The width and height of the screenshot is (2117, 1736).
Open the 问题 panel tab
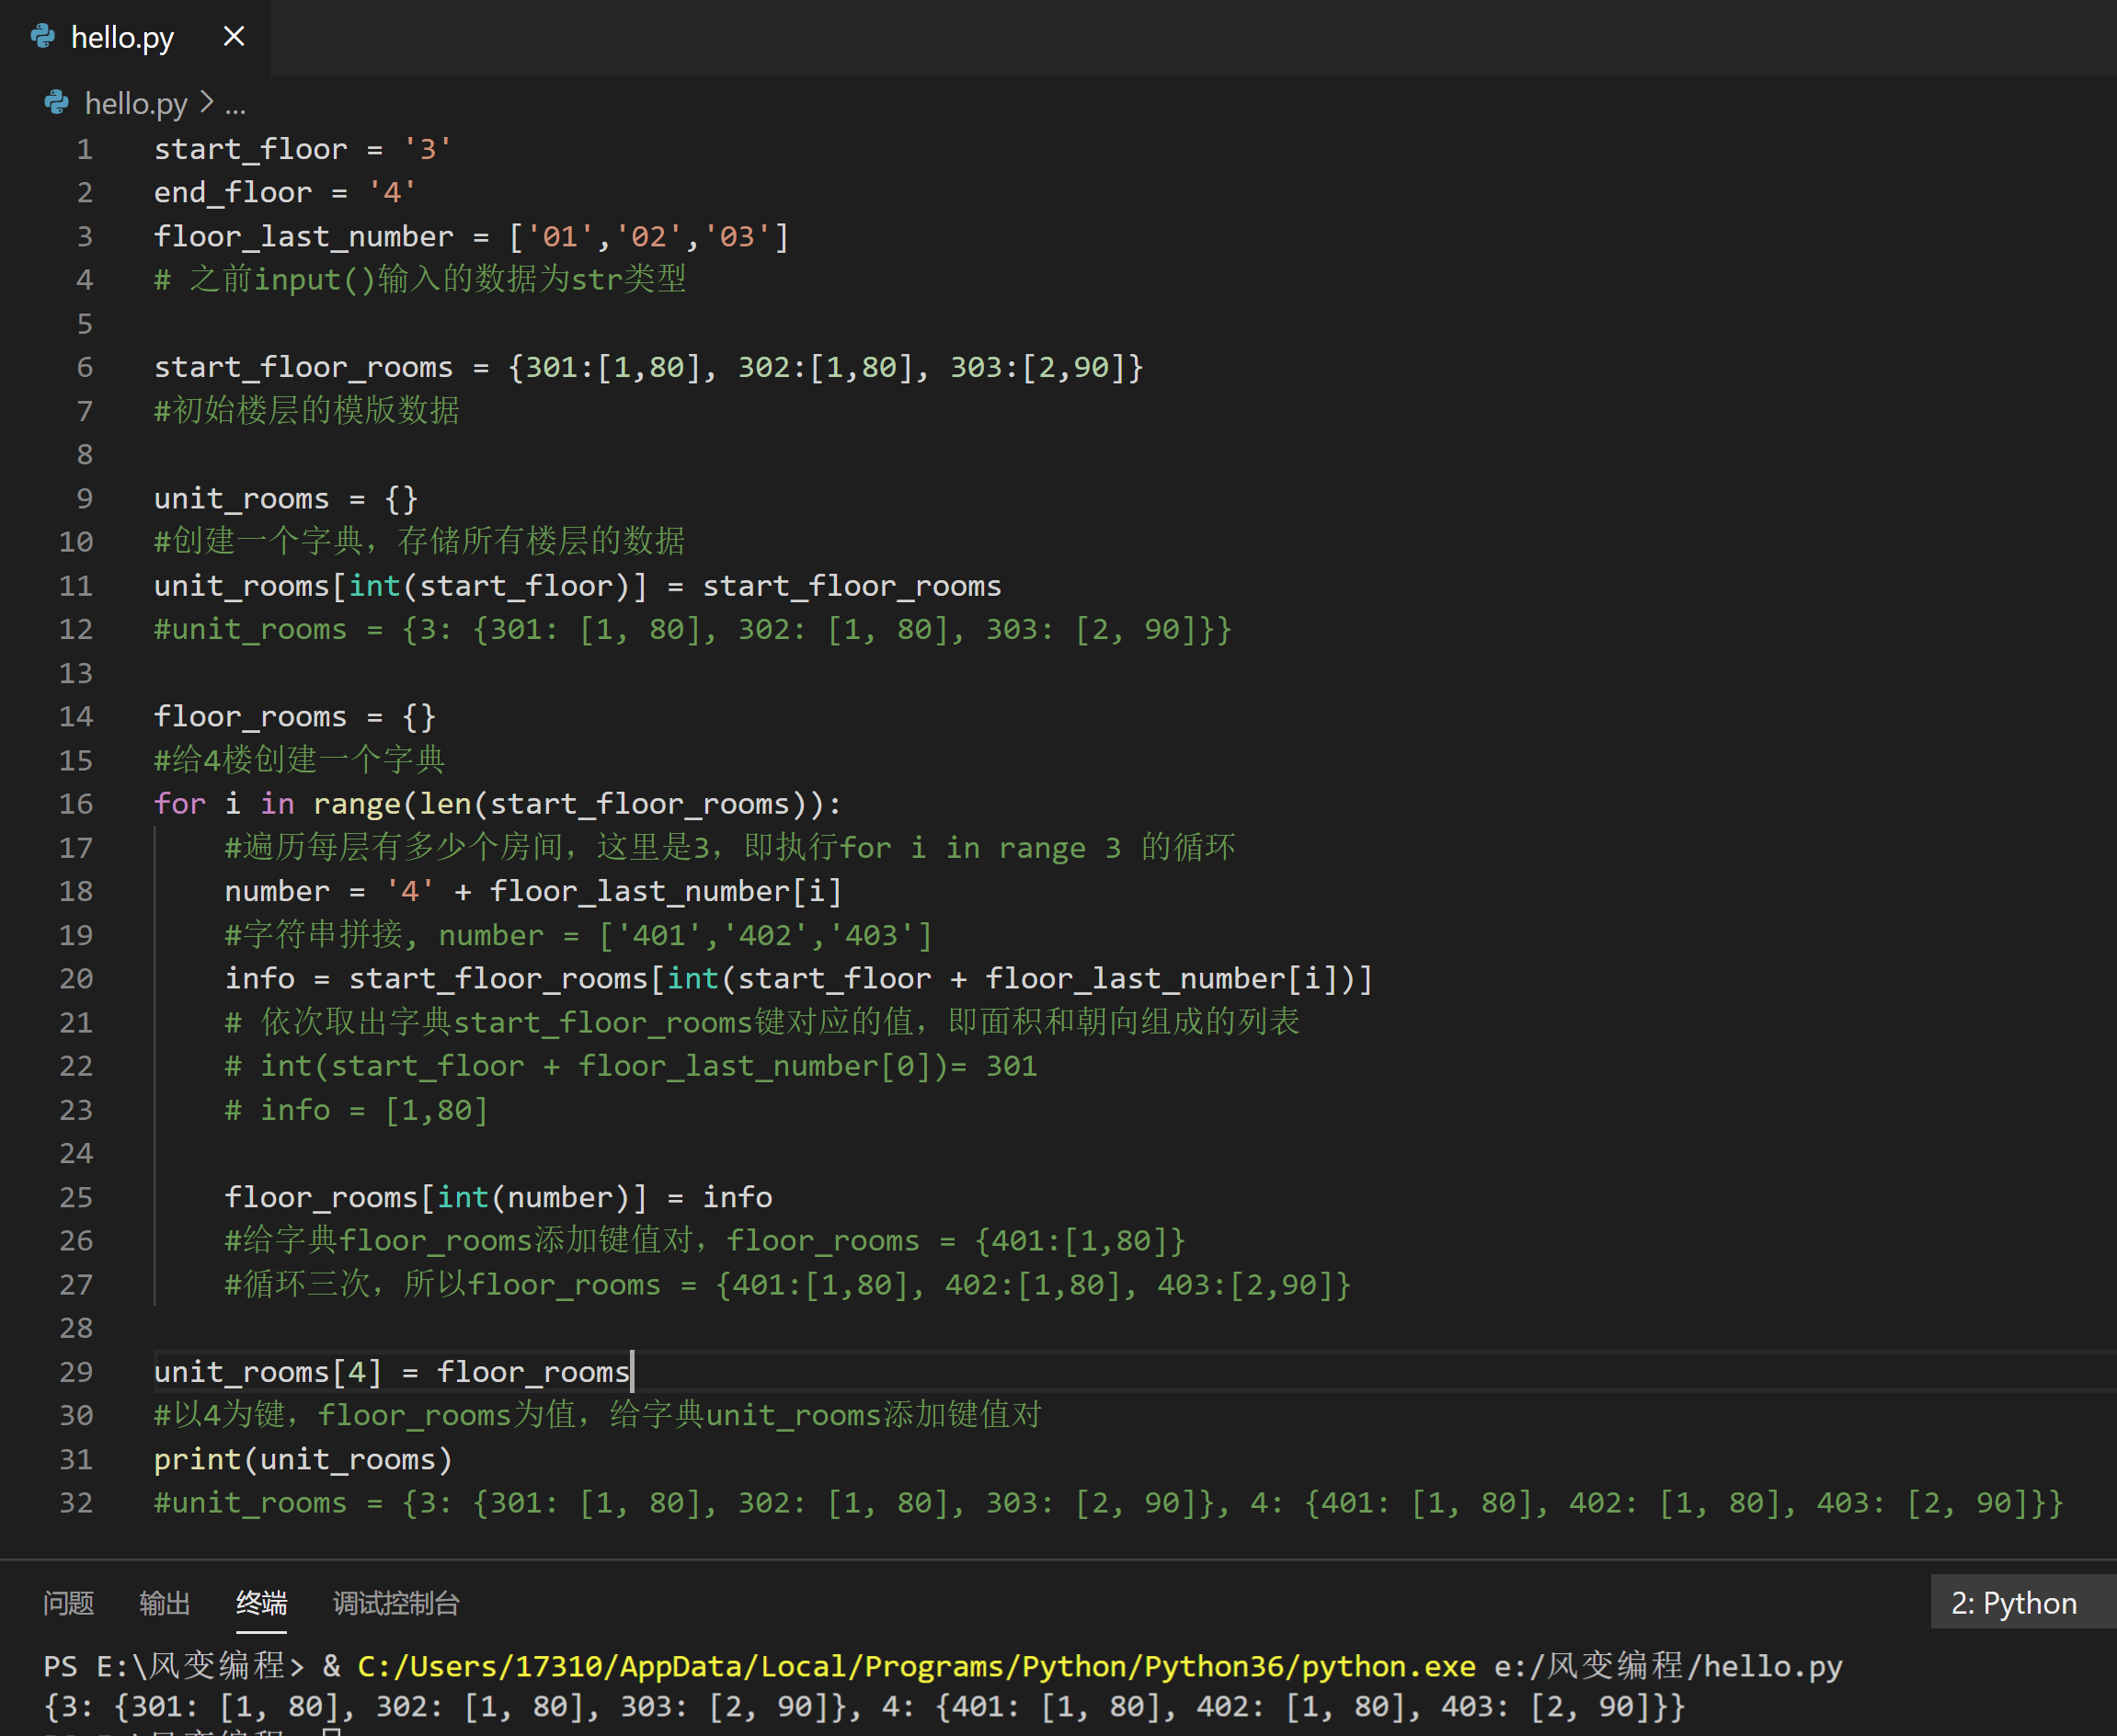68,1602
